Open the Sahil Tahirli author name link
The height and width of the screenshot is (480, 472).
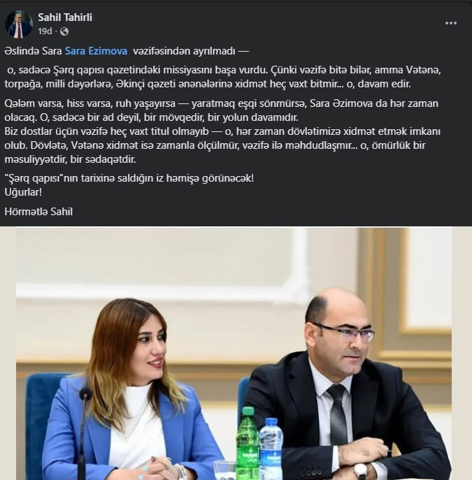pyautogui.click(x=65, y=17)
